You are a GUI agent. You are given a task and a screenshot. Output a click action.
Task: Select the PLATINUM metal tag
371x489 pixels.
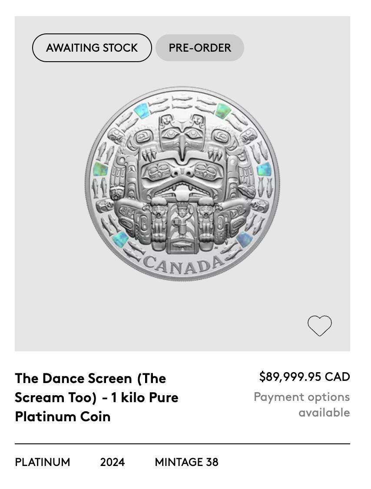click(43, 462)
